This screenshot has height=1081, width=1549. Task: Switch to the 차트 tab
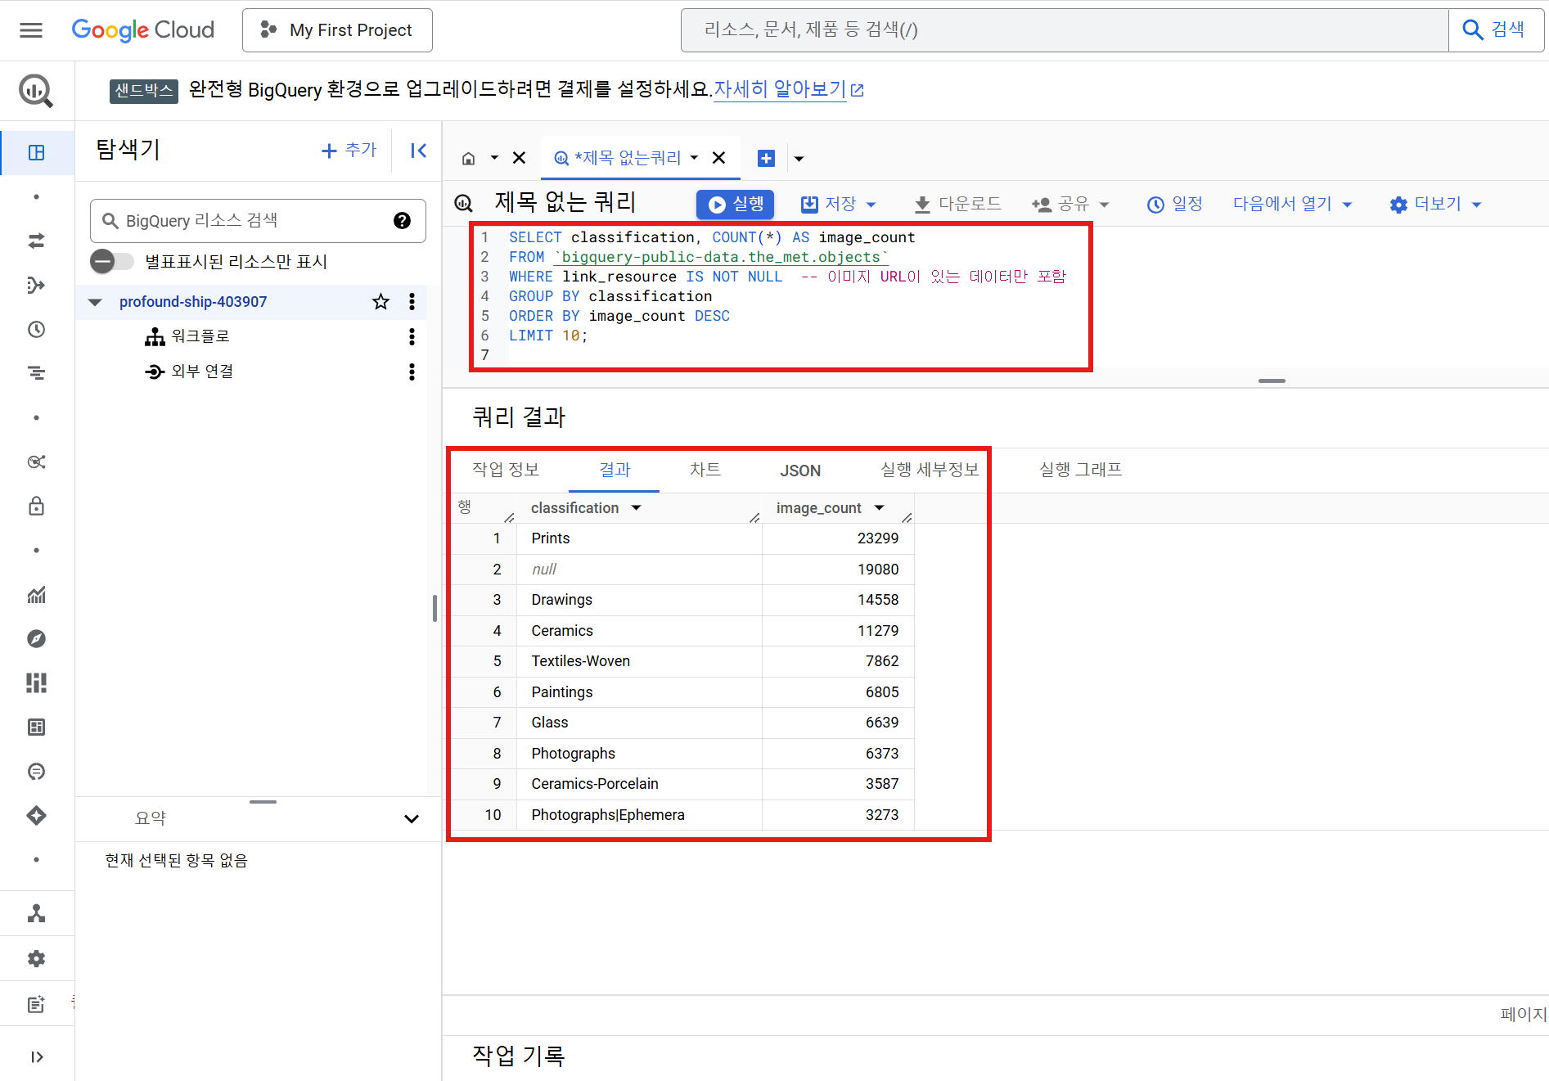[x=705, y=470]
